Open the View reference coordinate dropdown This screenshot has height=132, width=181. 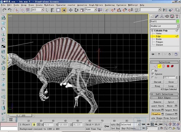95,9
